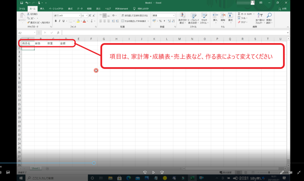The height and width of the screenshot is (181, 304).
Task: Switch to the 挿入 (Insert) ribbon tab
Action: [42, 9]
